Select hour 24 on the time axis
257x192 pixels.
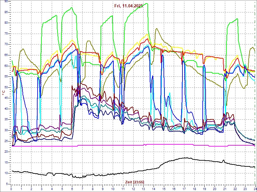254,189
